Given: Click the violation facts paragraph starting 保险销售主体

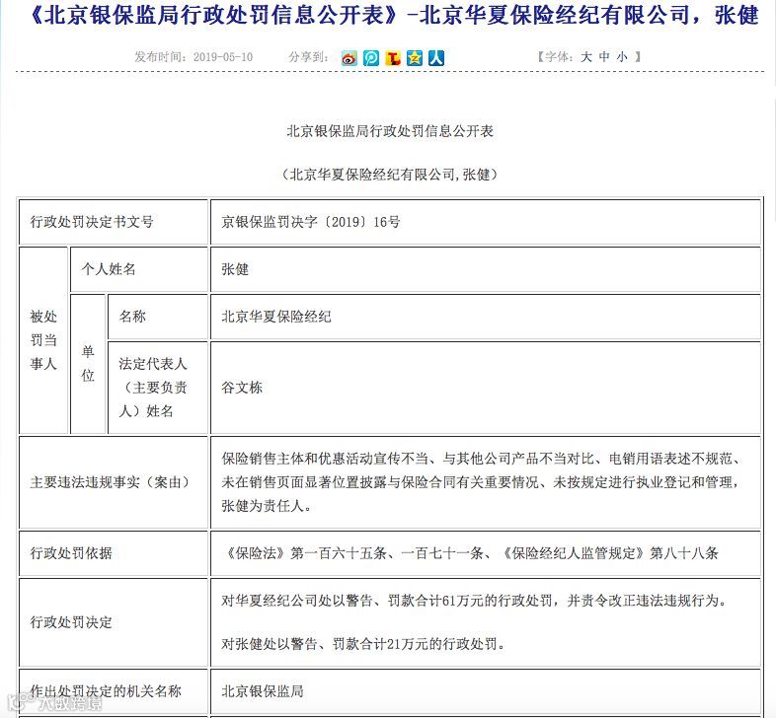Looking at the screenshot, I should point(481,482).
